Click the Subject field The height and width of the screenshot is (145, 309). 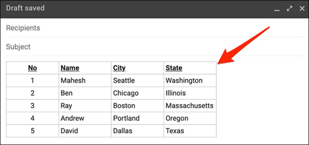click(155, 47)
